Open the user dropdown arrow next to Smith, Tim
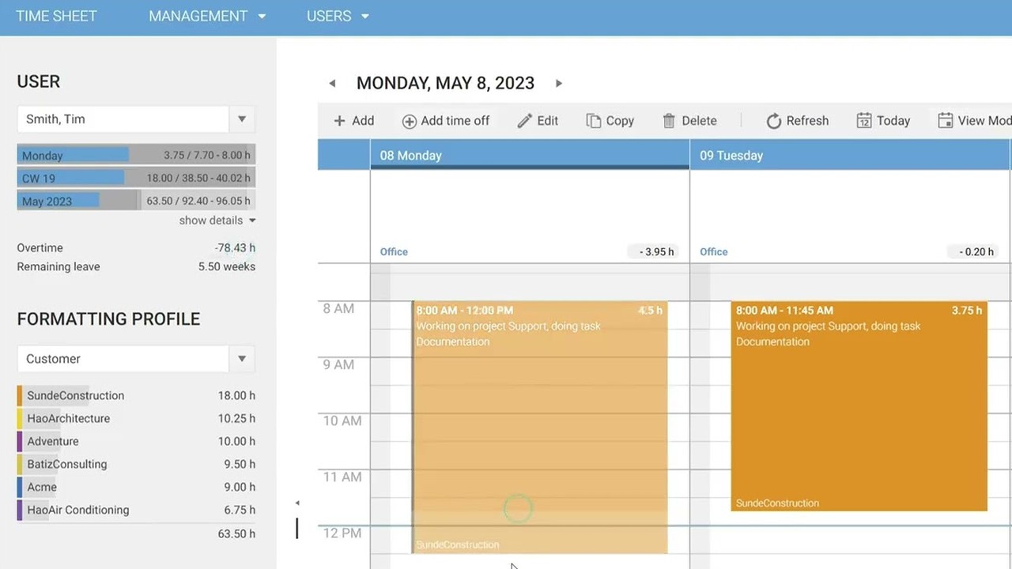 [x=242, y=119]
